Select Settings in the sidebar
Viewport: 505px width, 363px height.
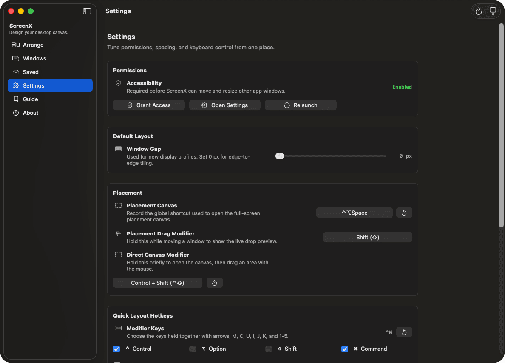[x=50, y=85]
